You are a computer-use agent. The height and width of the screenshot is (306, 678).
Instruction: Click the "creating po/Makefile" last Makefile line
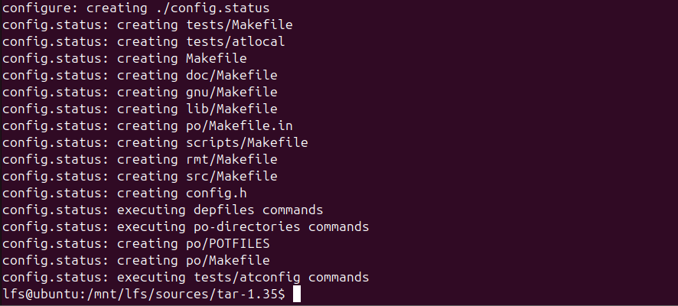tap(193, 260)
